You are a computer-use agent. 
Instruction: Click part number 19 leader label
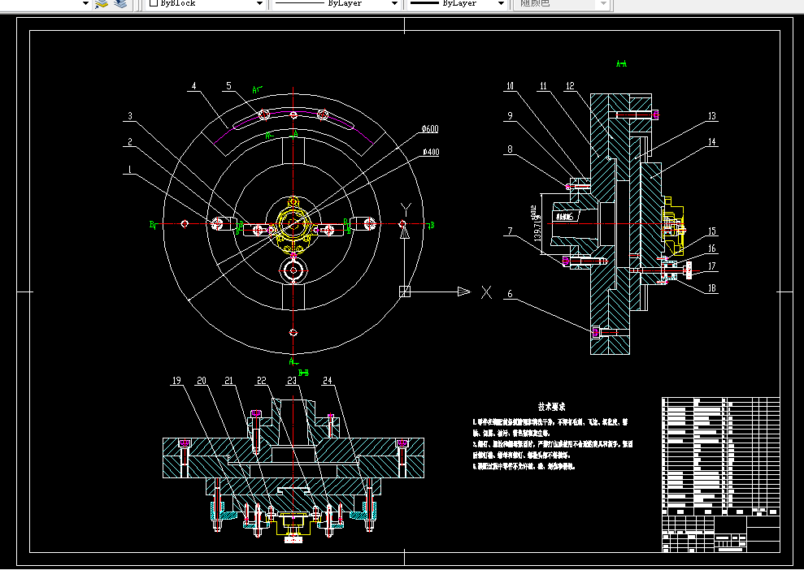point(176,381)
